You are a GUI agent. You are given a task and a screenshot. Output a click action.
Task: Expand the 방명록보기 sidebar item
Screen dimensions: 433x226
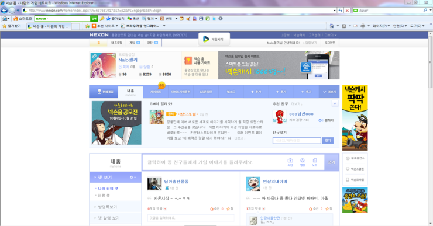point(116,207)
